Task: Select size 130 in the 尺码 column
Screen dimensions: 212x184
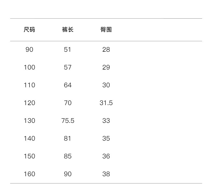Action: (29, 121)
